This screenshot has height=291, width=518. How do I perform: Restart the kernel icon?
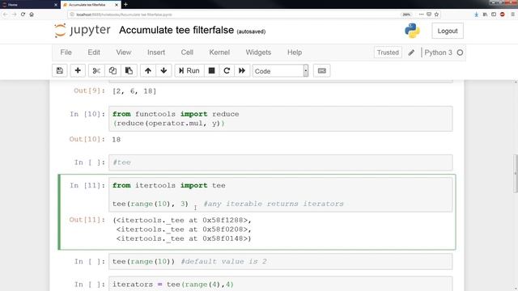pyautogui.click(x=227, y=70)
